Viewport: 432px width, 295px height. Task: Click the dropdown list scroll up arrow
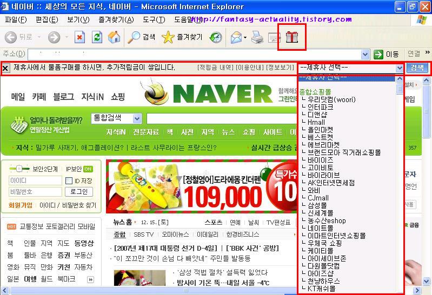pyautogui.click(x=399, y=79)
